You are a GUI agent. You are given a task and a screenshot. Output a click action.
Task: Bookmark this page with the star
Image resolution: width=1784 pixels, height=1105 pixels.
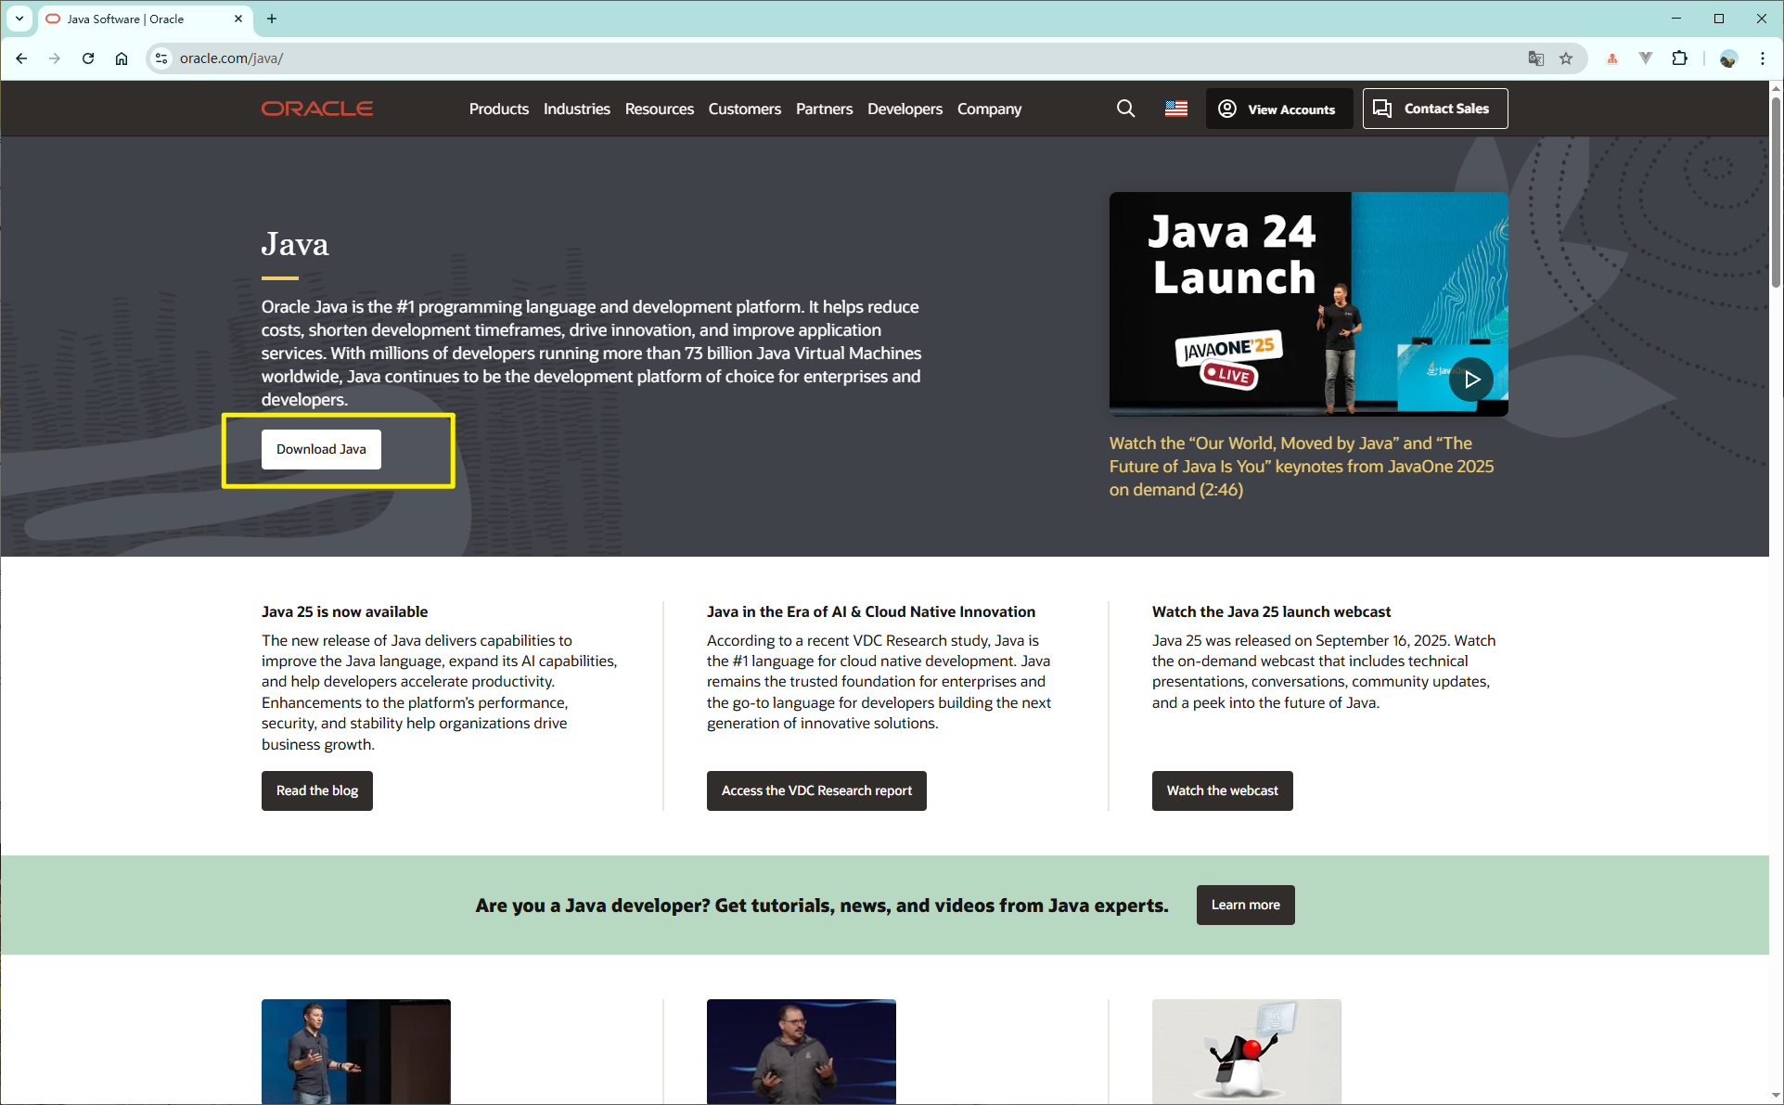click(1566, 58)
